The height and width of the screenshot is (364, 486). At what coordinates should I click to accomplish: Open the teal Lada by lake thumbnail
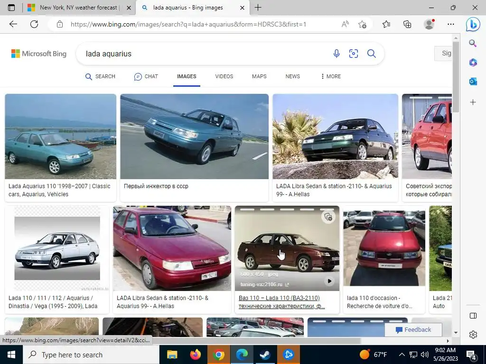coord(60,136)
